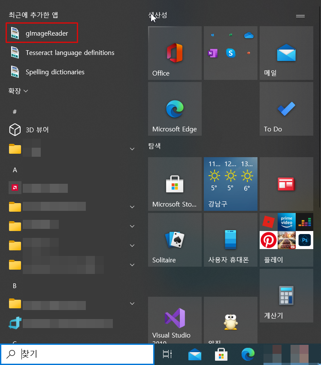
Task: Open the OneDrive icon in Office folder tile
Action: pos(248,35)
